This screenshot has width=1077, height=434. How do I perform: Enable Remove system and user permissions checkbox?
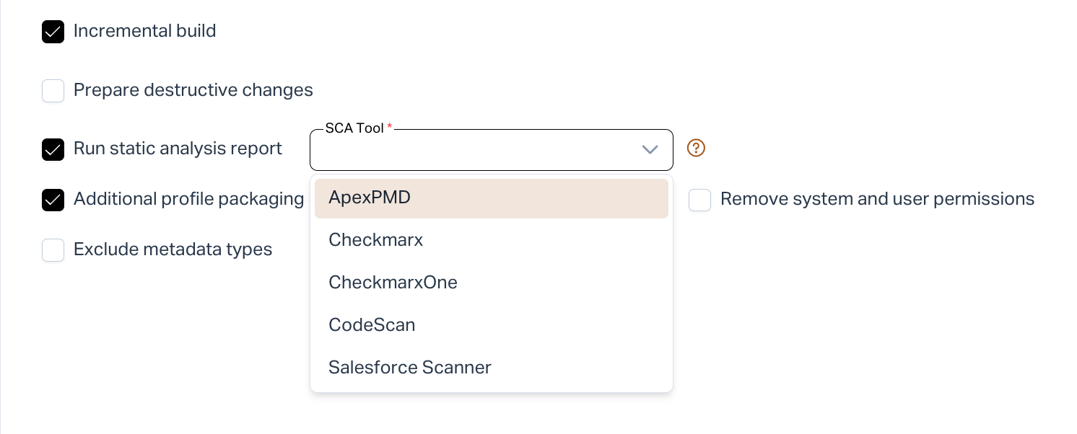699,200
